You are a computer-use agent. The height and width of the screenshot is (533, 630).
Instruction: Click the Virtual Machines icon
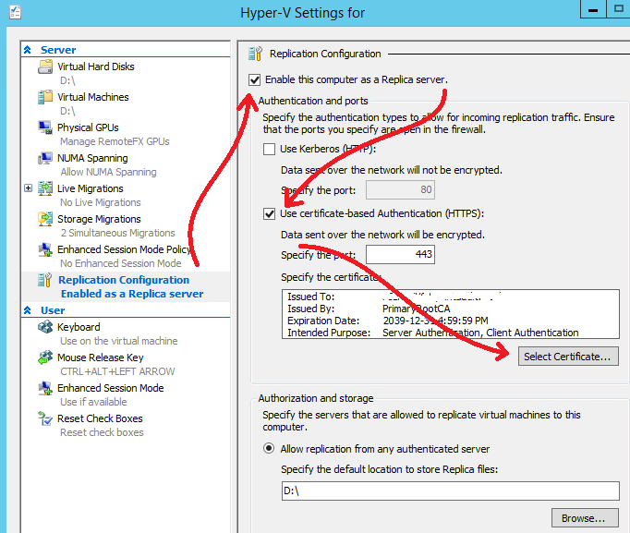pyautogui.click(x=45, y=97)
